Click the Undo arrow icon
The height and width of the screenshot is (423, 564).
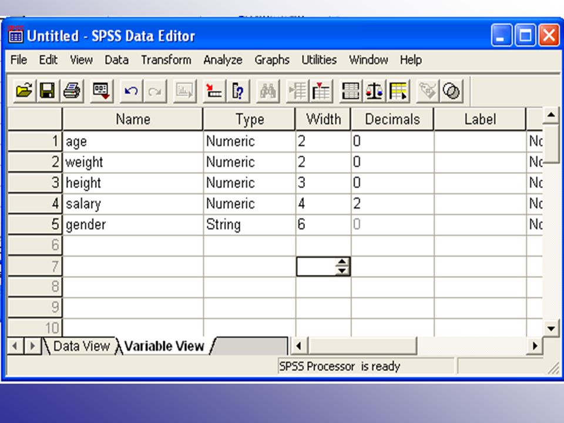click(131, 90)
